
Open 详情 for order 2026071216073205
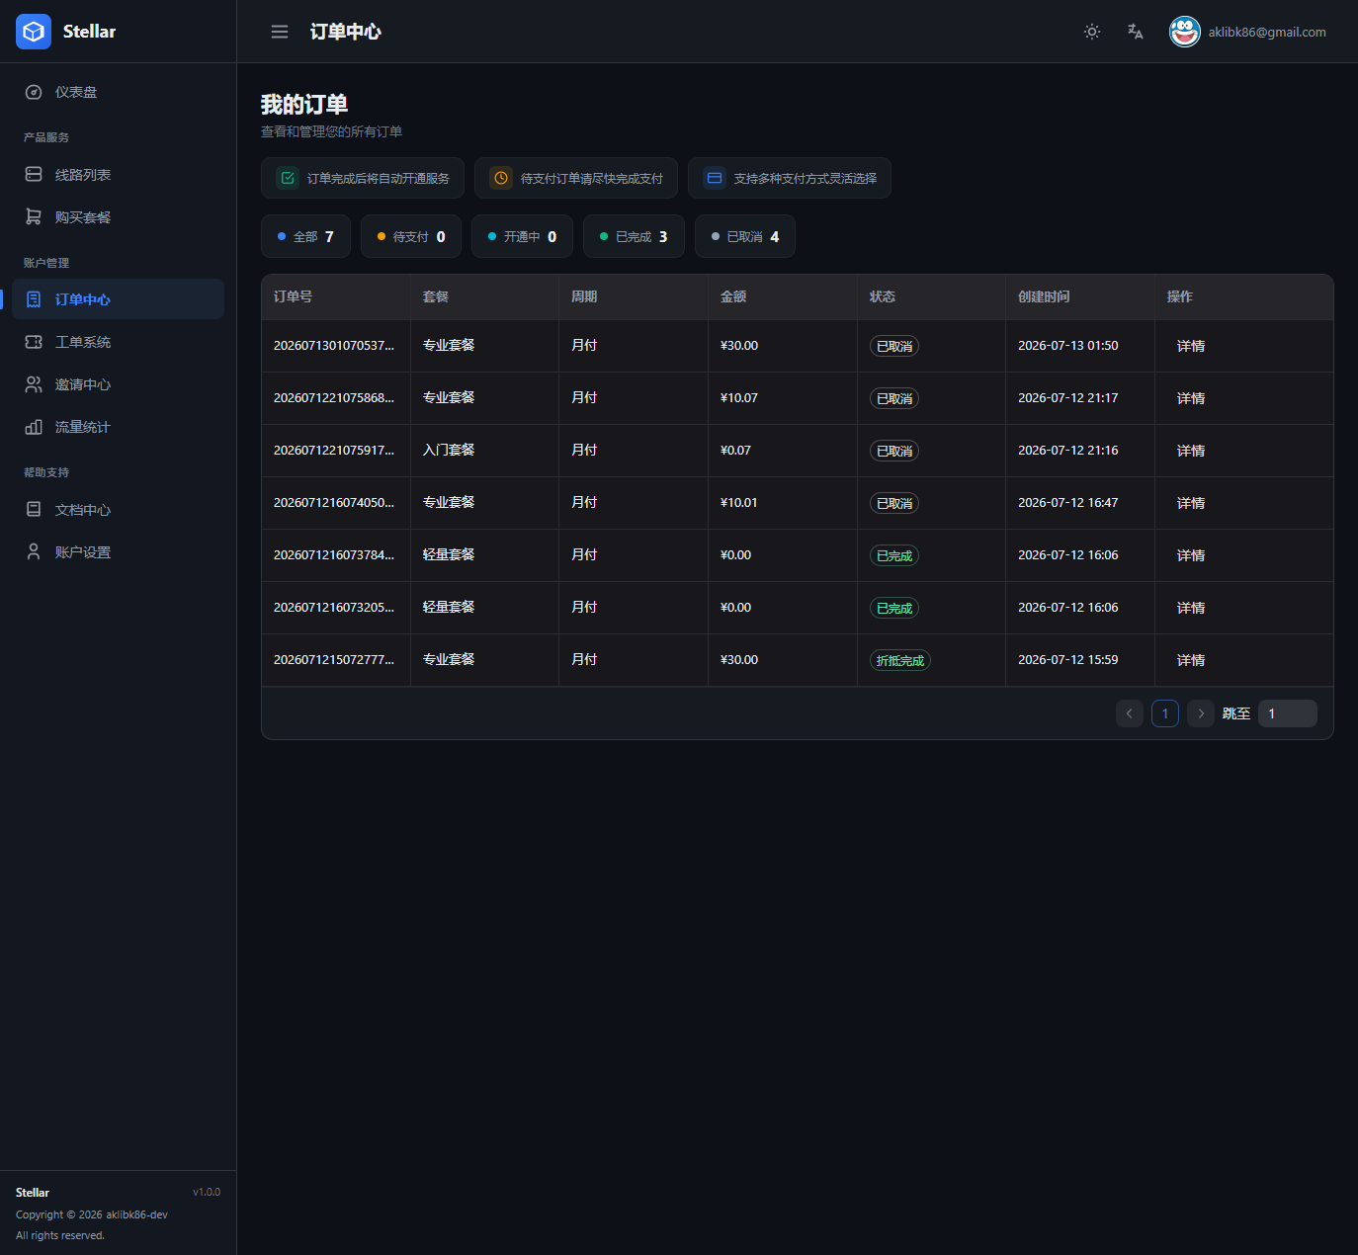pyautogui.click(x=1191, y=608)
